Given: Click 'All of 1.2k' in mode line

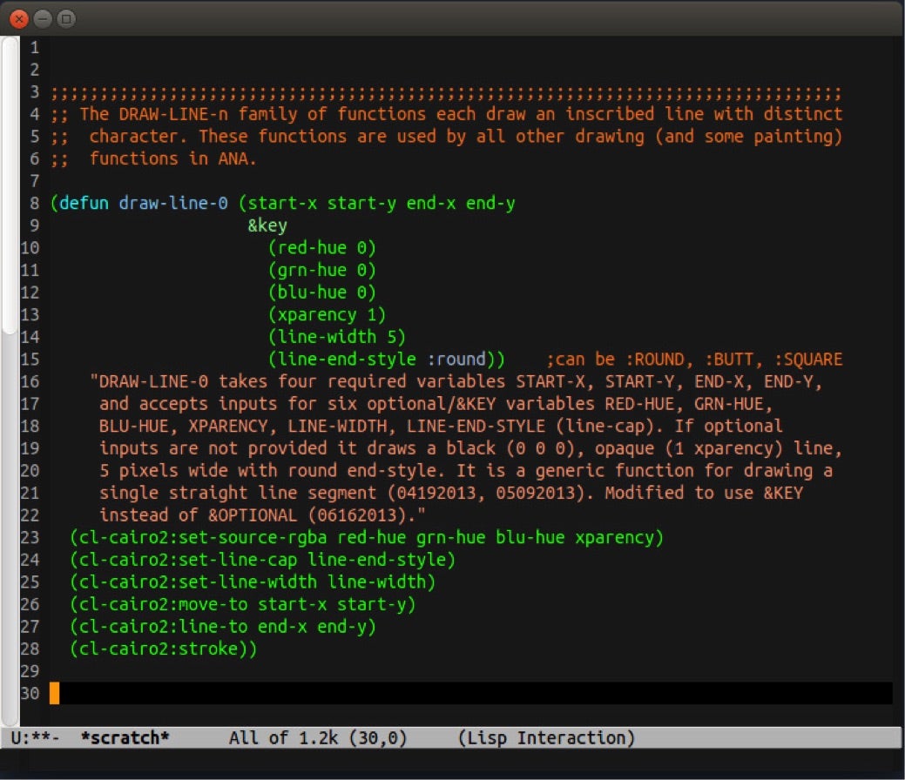Looking at the screenshot, I should pyautogui.click(x=283, y=738).
